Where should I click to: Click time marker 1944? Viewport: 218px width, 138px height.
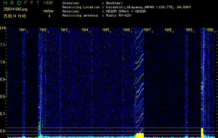coord(85,30)
